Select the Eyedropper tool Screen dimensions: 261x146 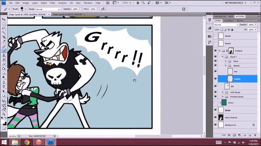pyautogui.click(x=4, y=42)
